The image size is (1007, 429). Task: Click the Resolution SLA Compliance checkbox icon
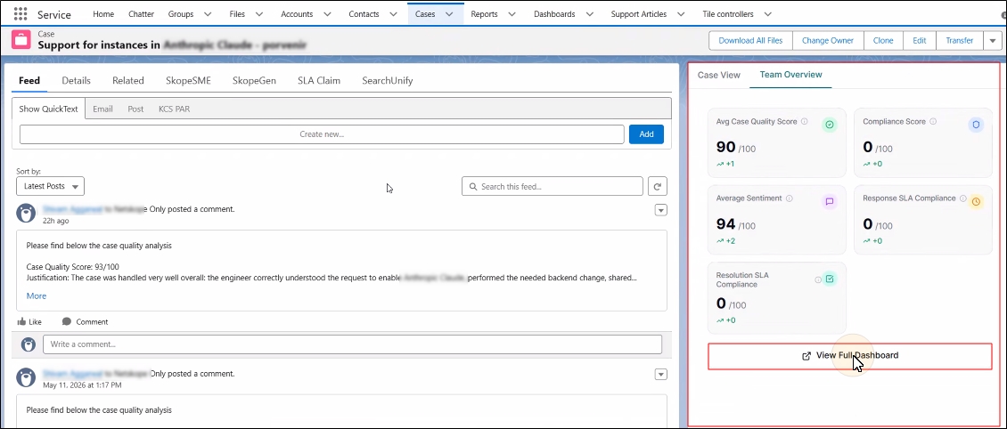pos(829,279)
